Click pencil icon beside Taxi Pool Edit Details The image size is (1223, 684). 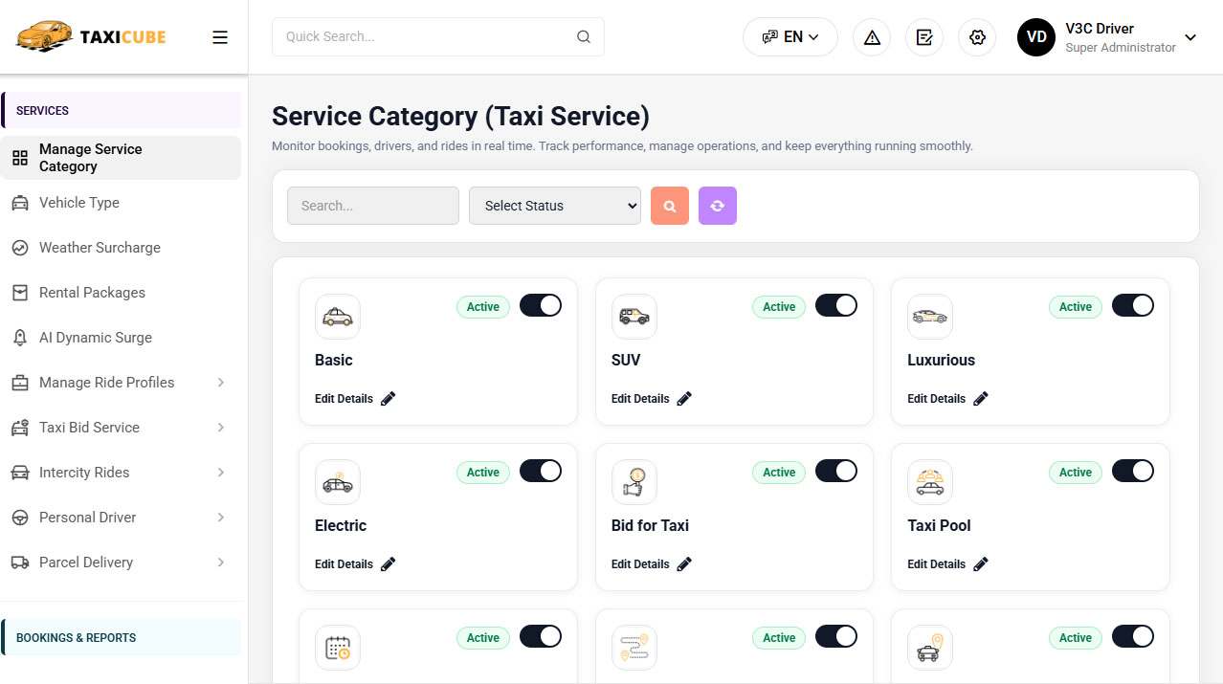[x=981, y=564]
